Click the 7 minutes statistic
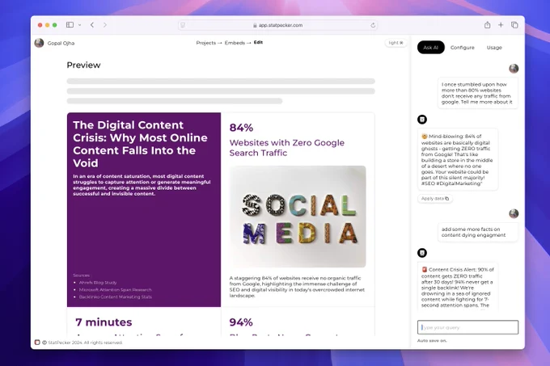 pyautogui.click(x=104, y=322)
